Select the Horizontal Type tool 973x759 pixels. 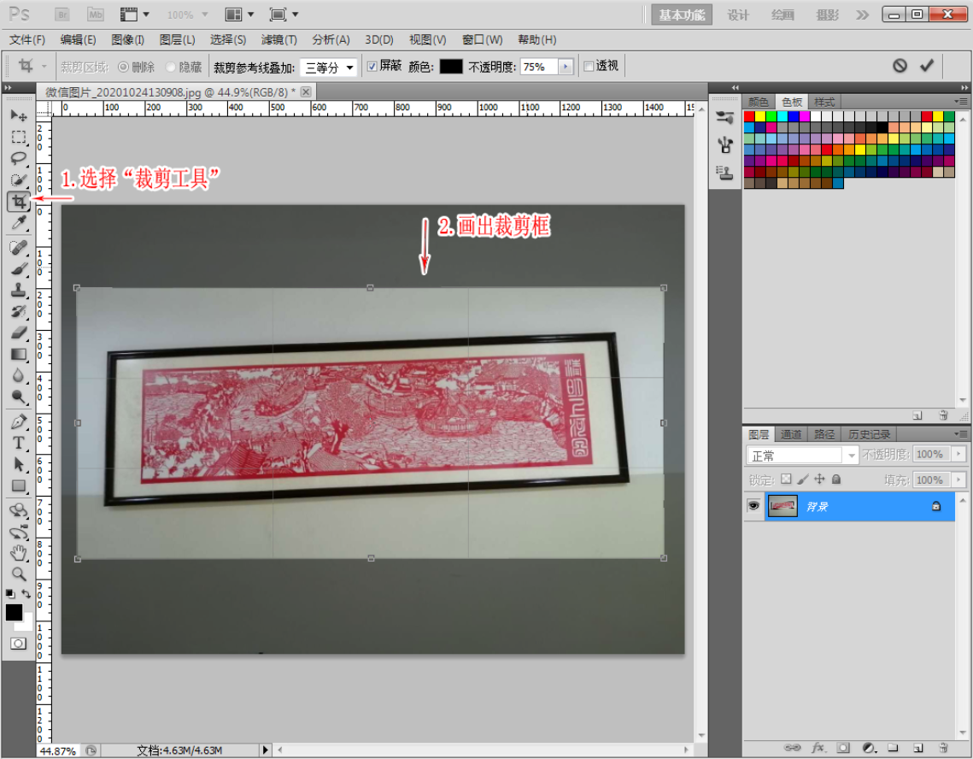click(x=19, y=443)
